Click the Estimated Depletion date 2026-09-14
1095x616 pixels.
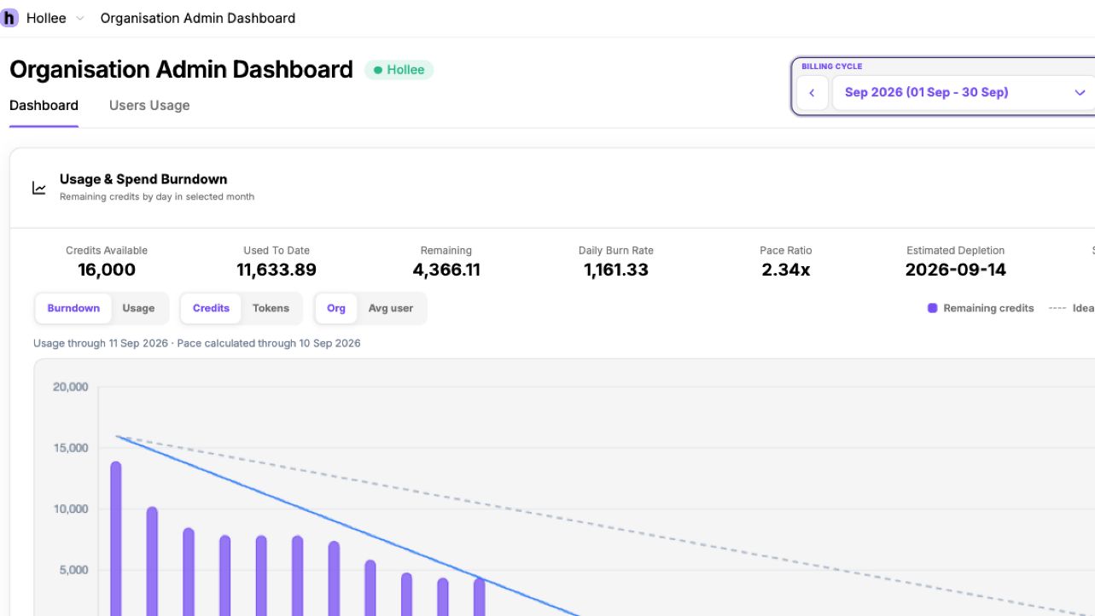956,270
